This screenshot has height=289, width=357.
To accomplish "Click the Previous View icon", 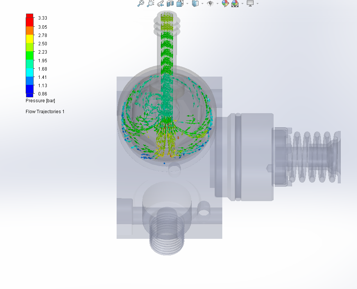I will click(160, 4).
